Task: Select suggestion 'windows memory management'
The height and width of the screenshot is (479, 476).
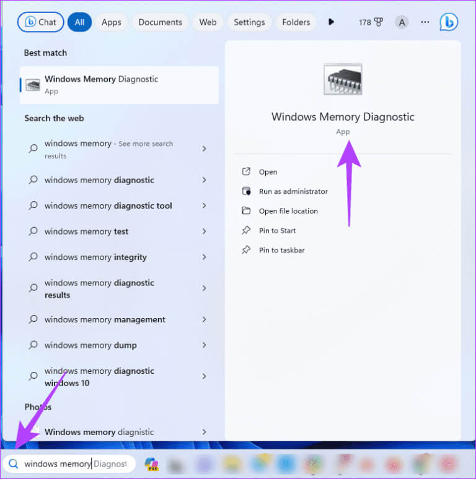Action: click(118, 319)
